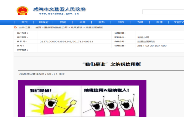The width and height of the screenshot is (184, 117).
Task: Click the 威海市文登区人民政府 site title
Action: coord(59,9)
